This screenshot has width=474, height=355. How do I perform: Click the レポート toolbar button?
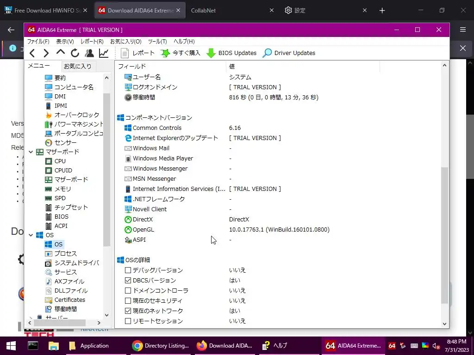[x=137, y=53]
